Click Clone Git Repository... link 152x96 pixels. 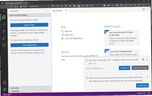(x=74, y=38)
